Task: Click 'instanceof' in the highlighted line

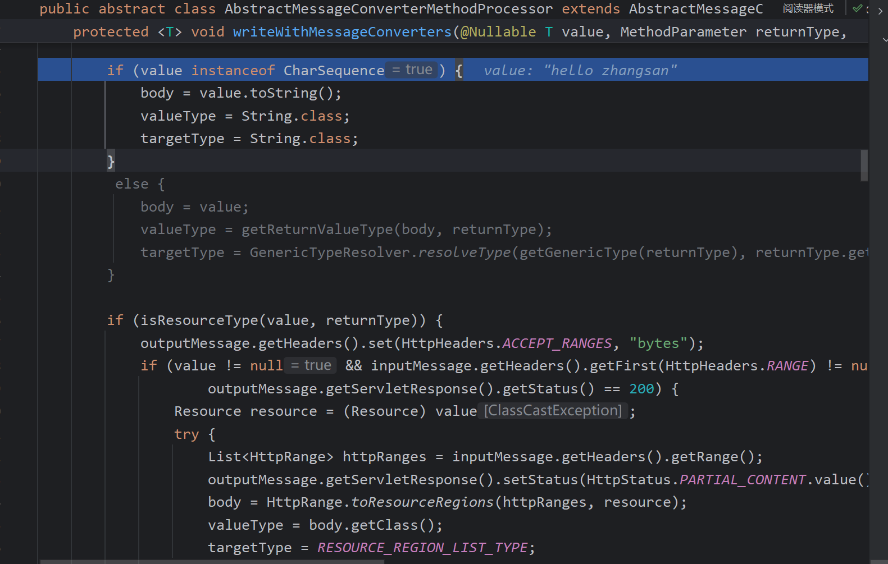Action: click(x=233, y=70)
